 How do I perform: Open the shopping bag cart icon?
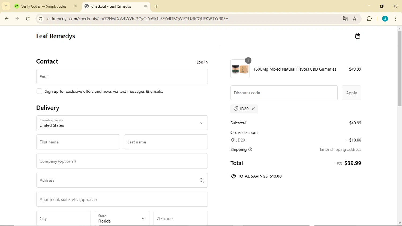[x=358, y=36]
